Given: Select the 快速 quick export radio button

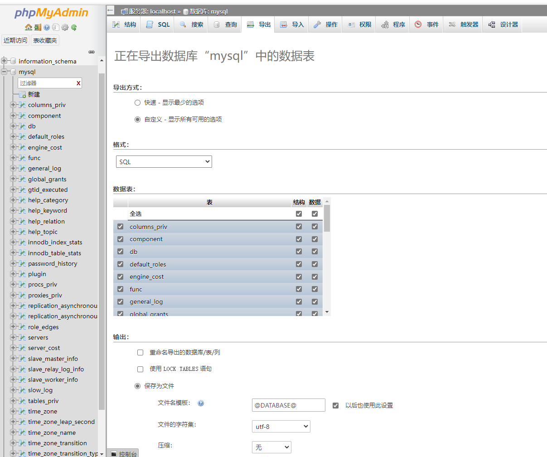Looking at the screenshot, I should click(137, 102).
